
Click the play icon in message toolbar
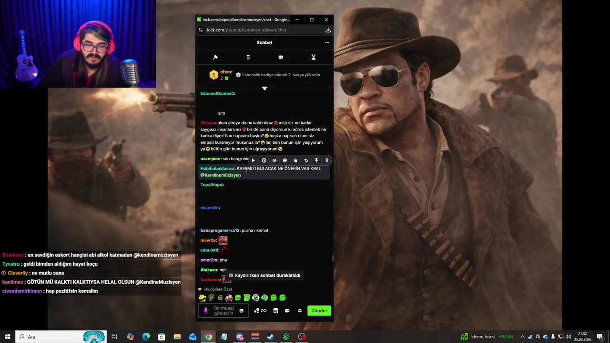pyautogui.click(x=253, y=161)
